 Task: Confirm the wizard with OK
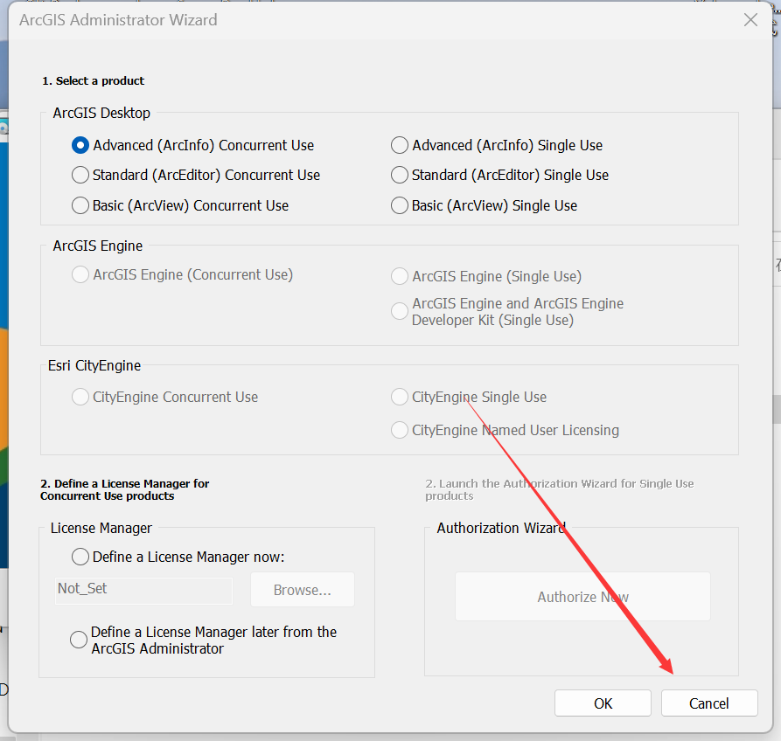pos(603,703)
